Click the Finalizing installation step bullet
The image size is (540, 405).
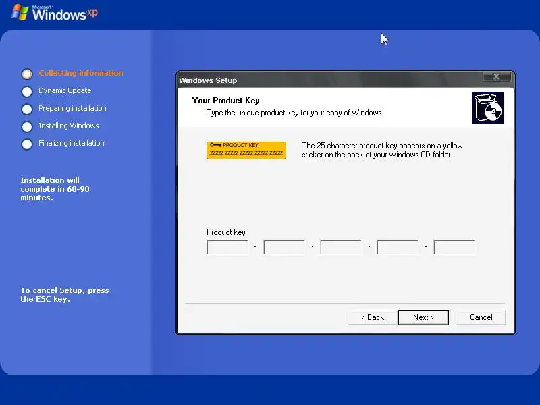(27, 144)
